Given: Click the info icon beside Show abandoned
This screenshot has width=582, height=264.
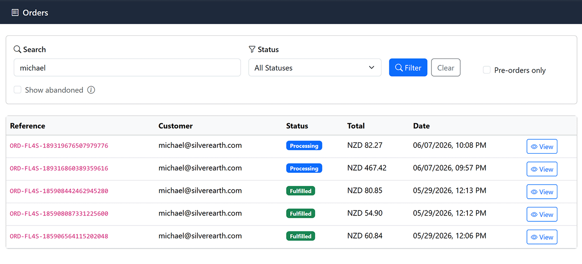Looking at the screenshot, I should tap(91, 90).
